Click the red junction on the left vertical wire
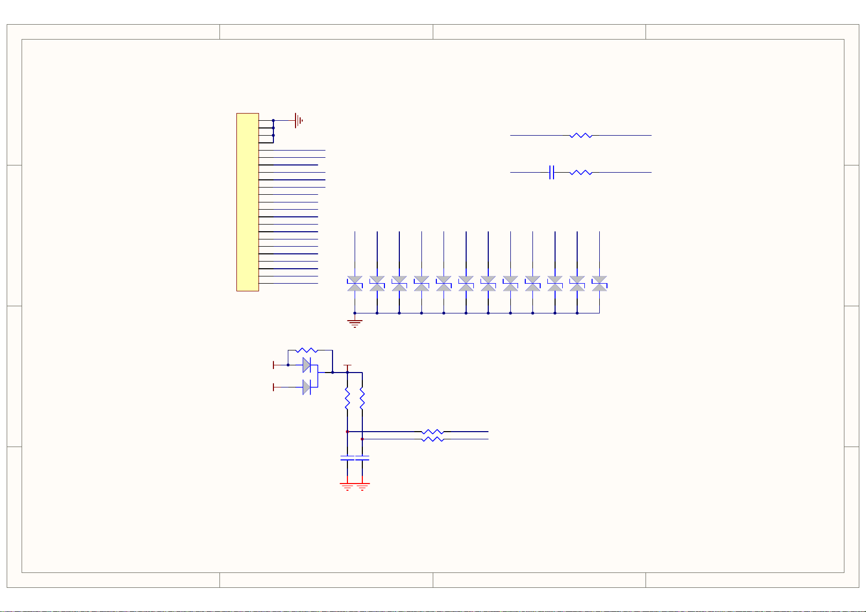The width and height of the screenshot is (866, 612). (347, 432)
